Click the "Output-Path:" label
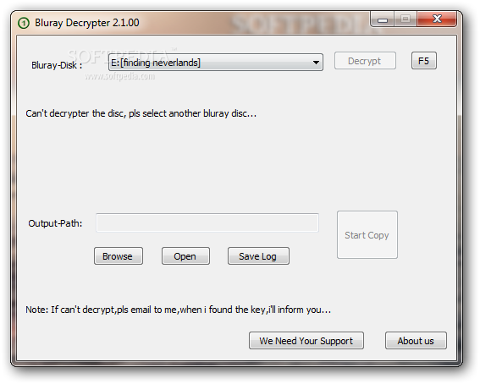The width and height of the screenshot is (480, 384). point(55,223)
